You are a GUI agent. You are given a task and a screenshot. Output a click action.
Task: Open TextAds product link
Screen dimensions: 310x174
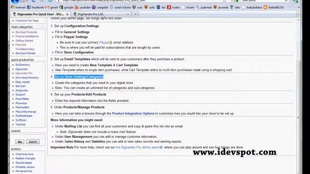pyautogui.click(x=20, y=125)
